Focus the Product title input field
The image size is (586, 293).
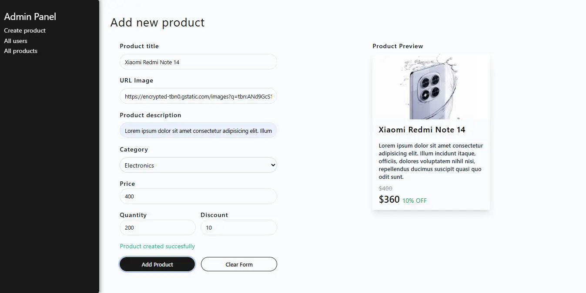click(198, 62)
